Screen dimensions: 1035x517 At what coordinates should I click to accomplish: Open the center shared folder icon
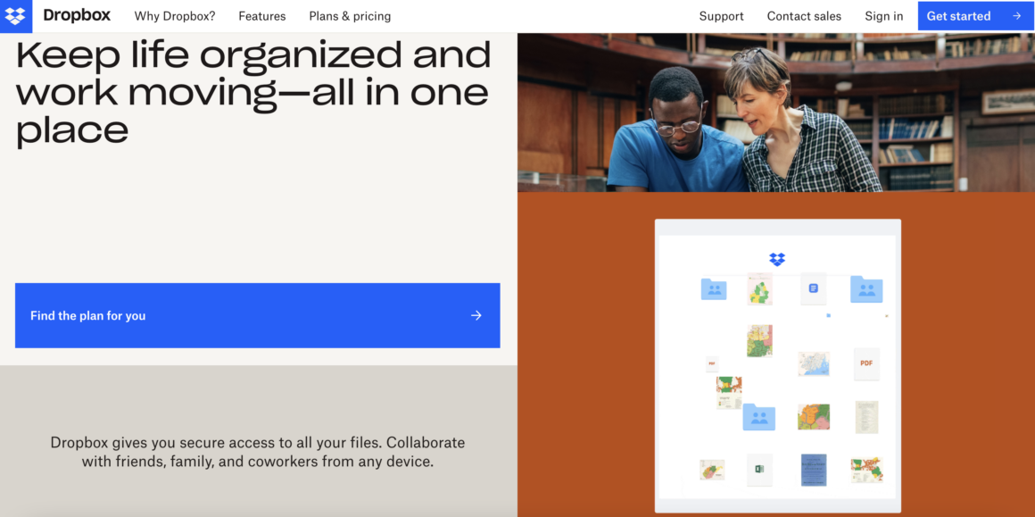click(x=759, y=416)
